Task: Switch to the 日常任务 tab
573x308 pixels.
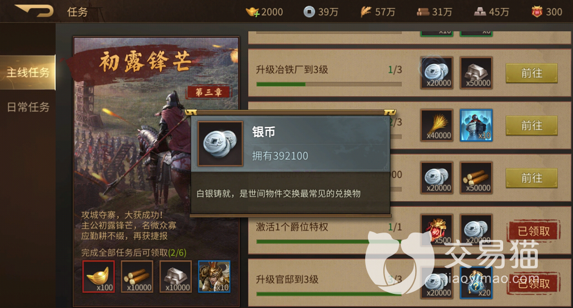Action: click(x=28, y=107)
